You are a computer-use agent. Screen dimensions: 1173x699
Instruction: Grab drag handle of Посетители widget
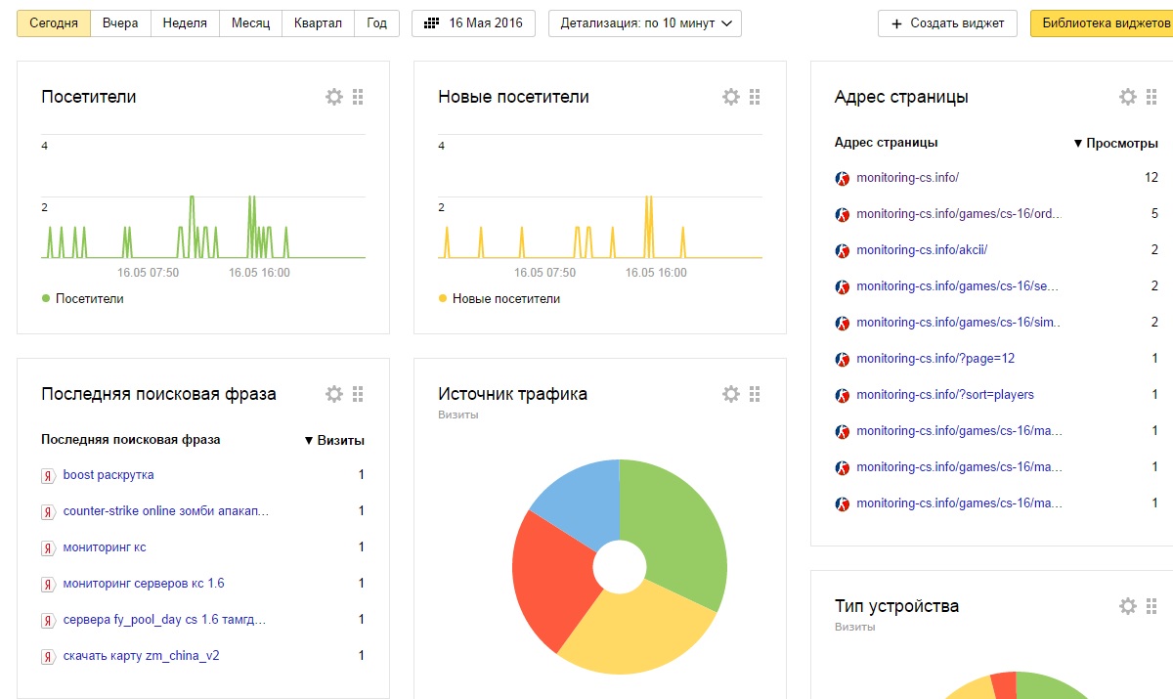click(358, 97)
